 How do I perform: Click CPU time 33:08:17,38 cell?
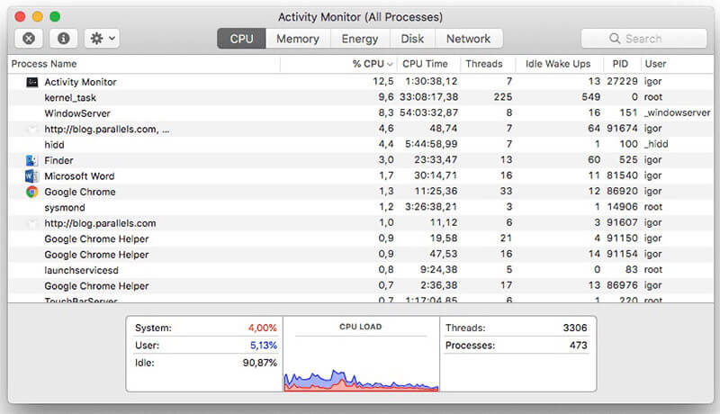point(429,97)
